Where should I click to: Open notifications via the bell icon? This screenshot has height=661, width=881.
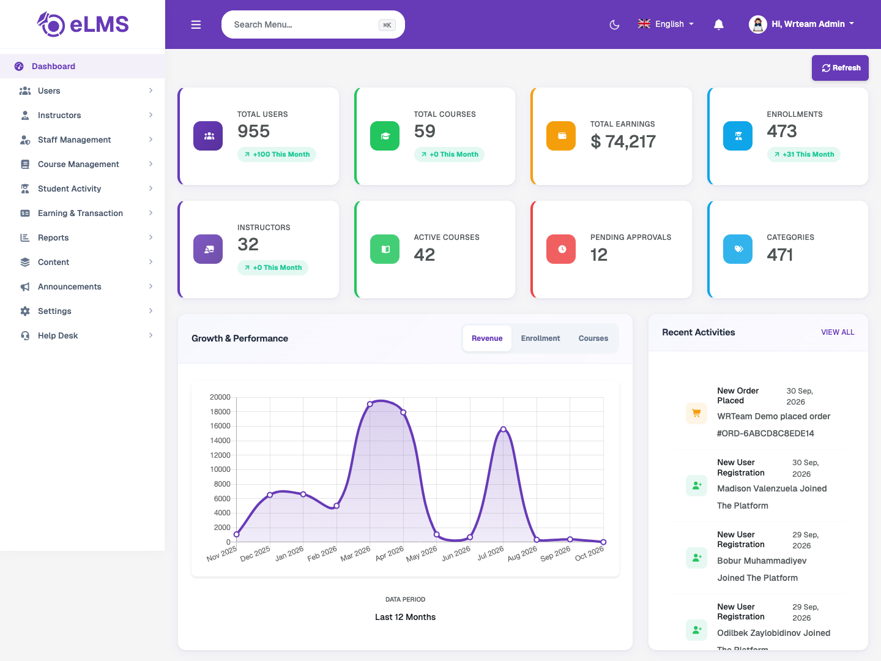point(719,24)
